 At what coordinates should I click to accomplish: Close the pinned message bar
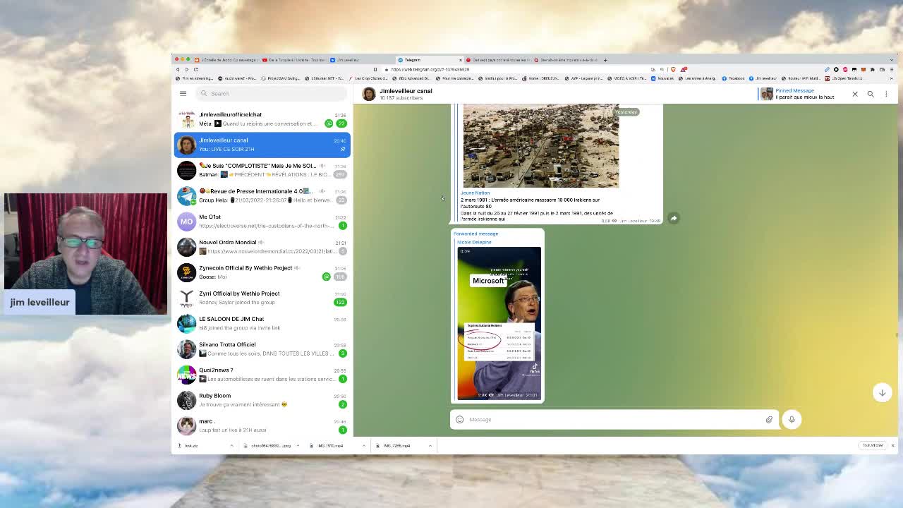click(x=855, y=94)
